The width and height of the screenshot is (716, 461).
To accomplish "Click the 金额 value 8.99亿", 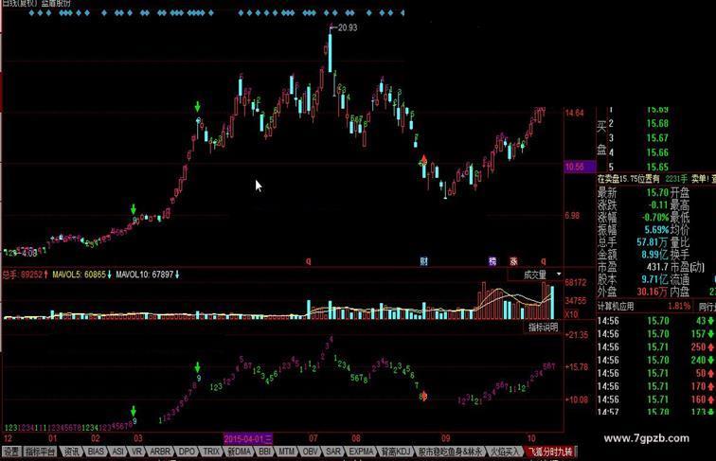I will [655, 255].
